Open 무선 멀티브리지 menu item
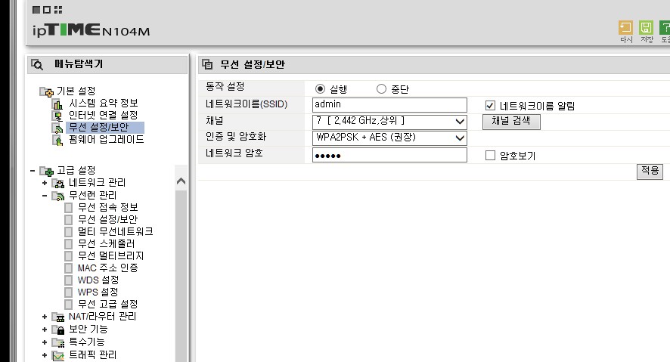Viewport: 670px width, 362px height. click(x=110, y=256)
